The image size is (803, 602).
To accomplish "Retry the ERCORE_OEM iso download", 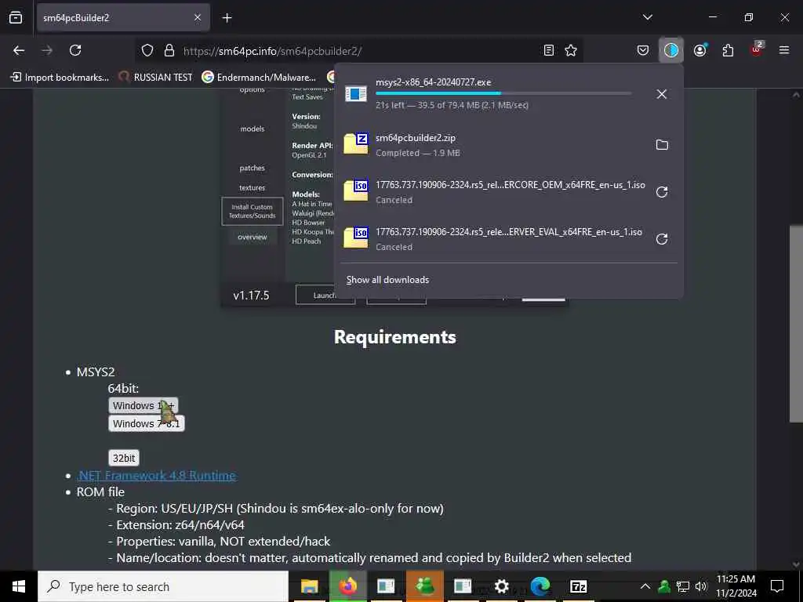I will (662, 192).
